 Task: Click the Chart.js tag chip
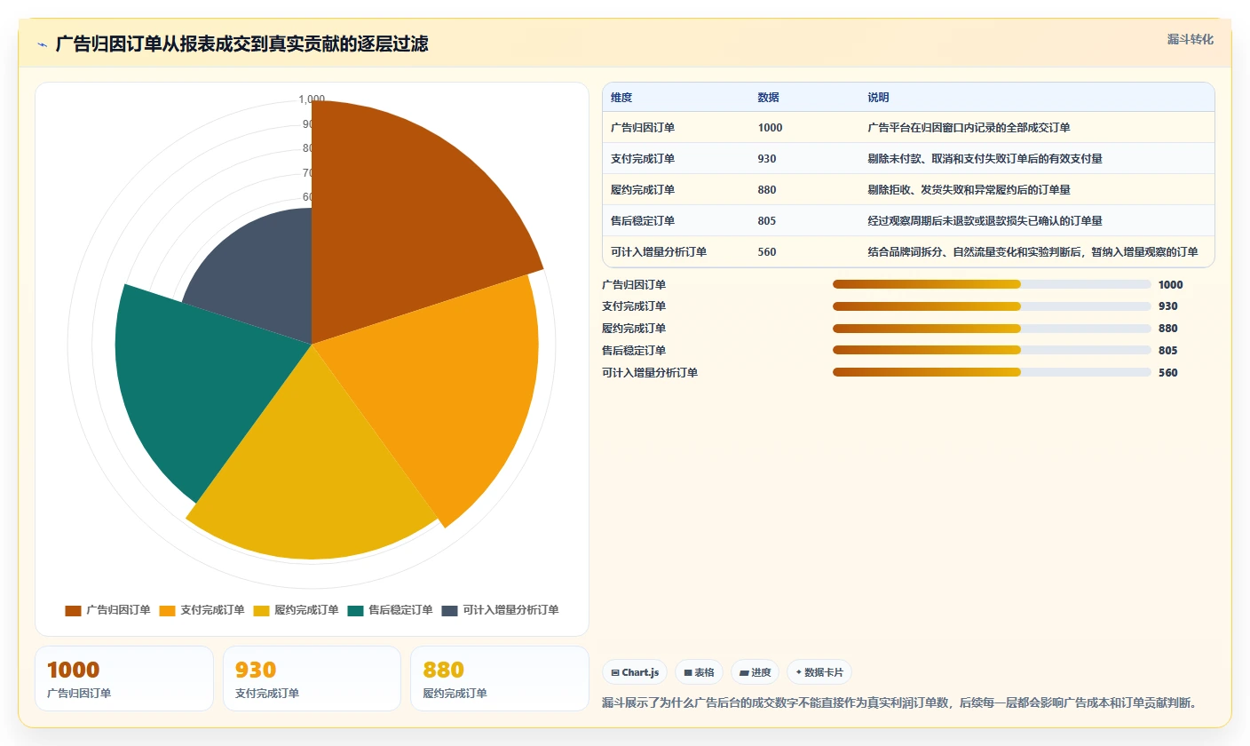(635, 672)
